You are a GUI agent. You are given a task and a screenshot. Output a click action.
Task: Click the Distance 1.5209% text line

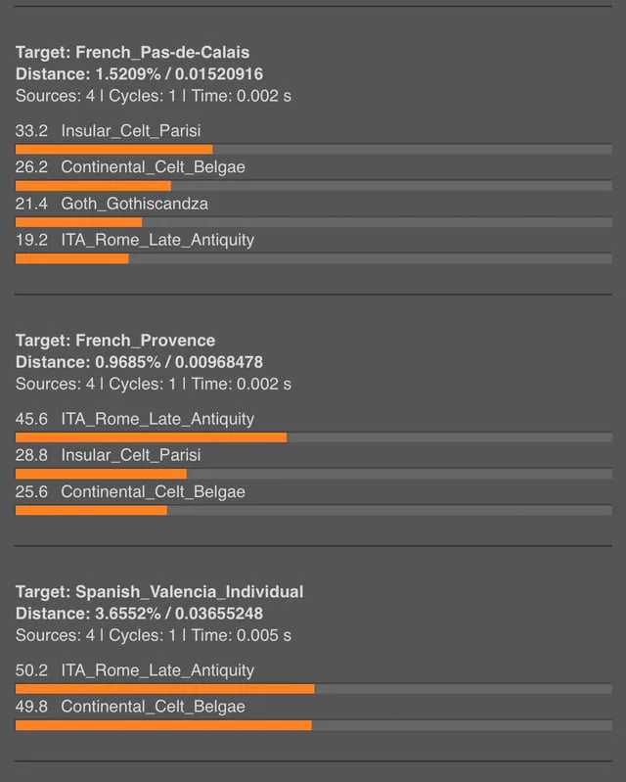139,74
